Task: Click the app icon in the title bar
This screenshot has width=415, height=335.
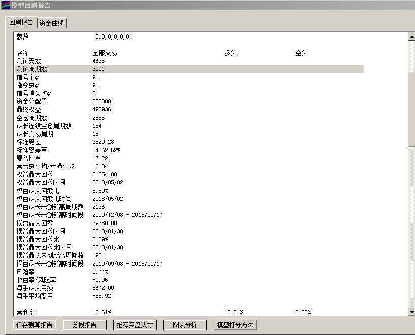Action: tap(6, 5)
